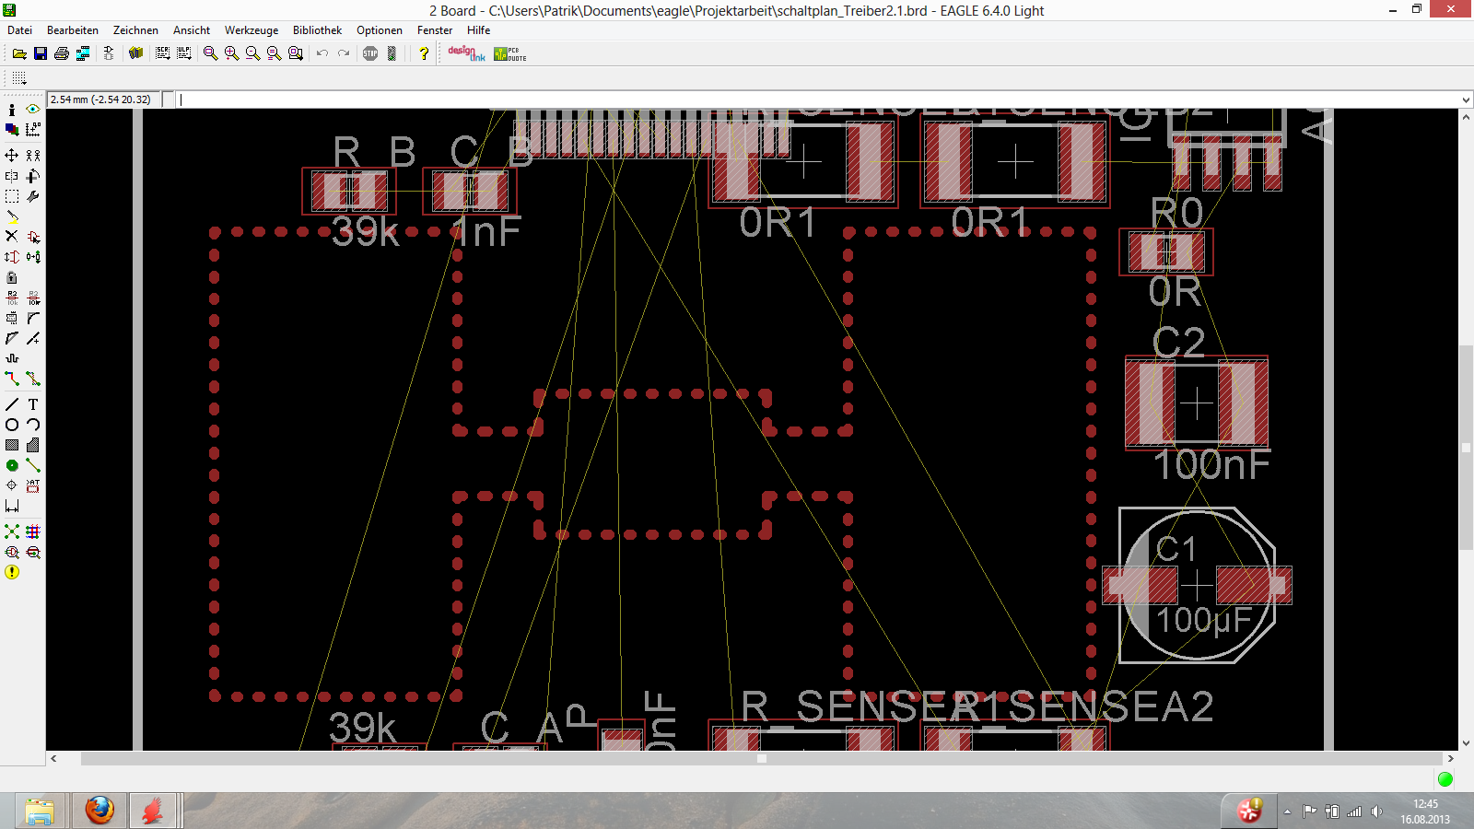1474x829 pixels.
Task: Run a script with SCR icon
Action: 163,53
